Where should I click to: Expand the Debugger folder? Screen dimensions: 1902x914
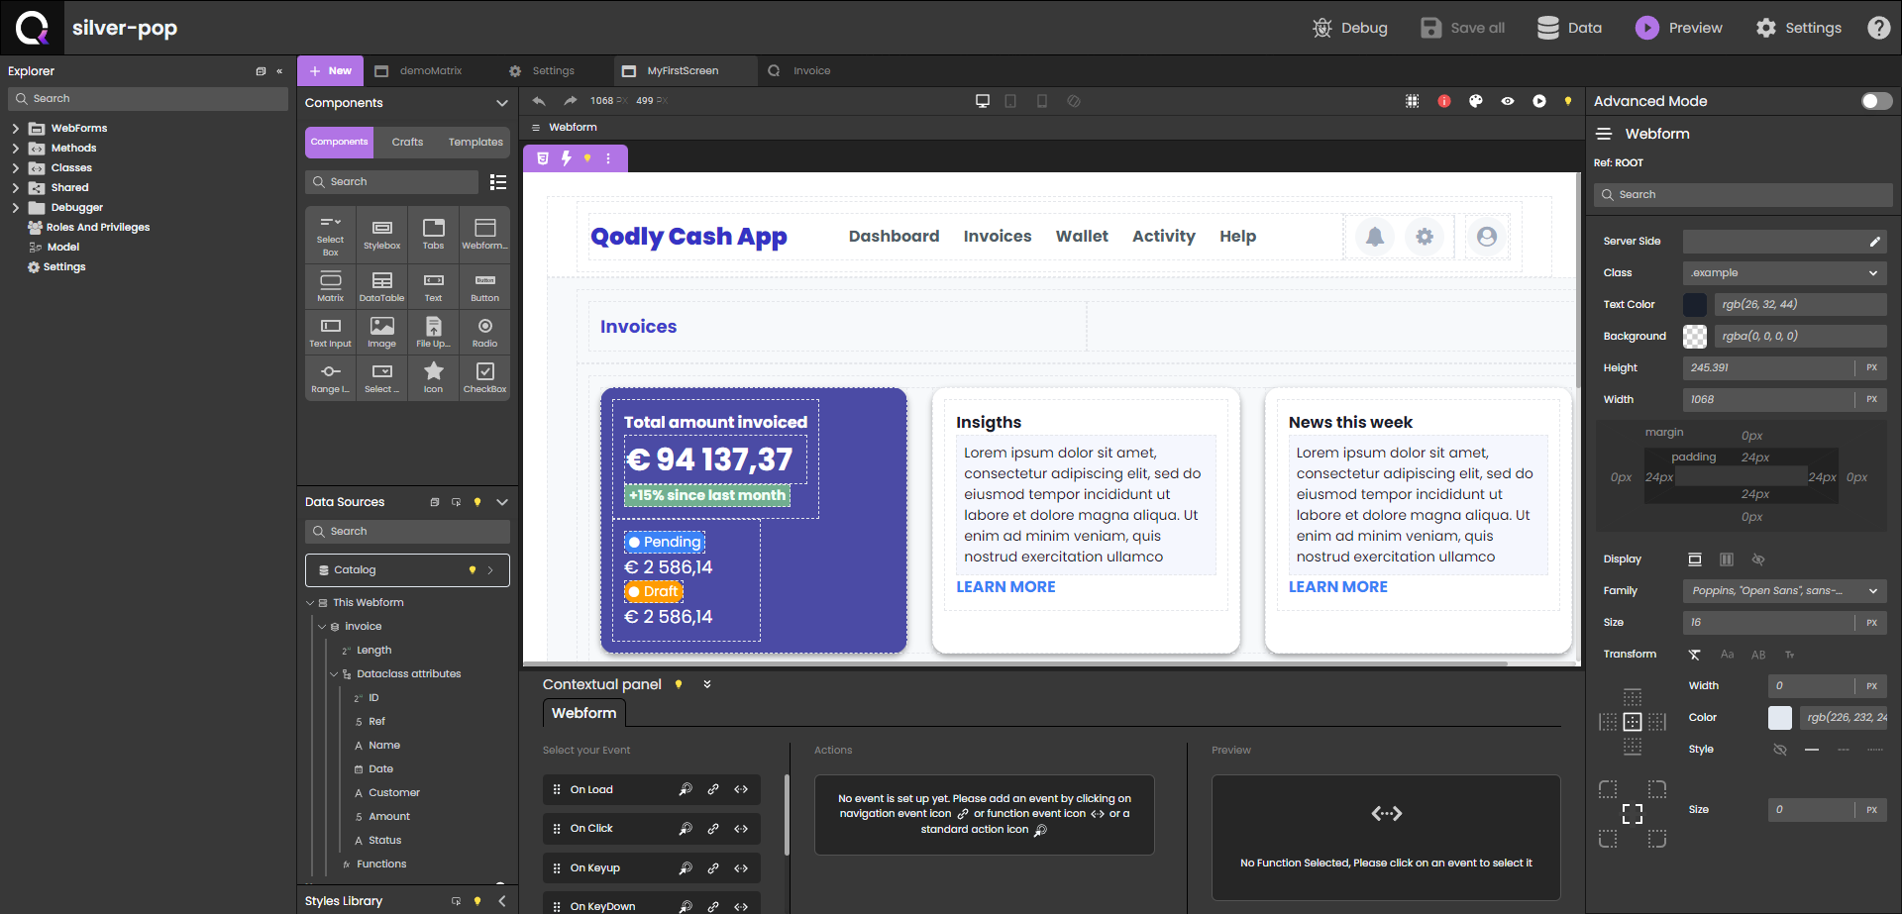15,208
